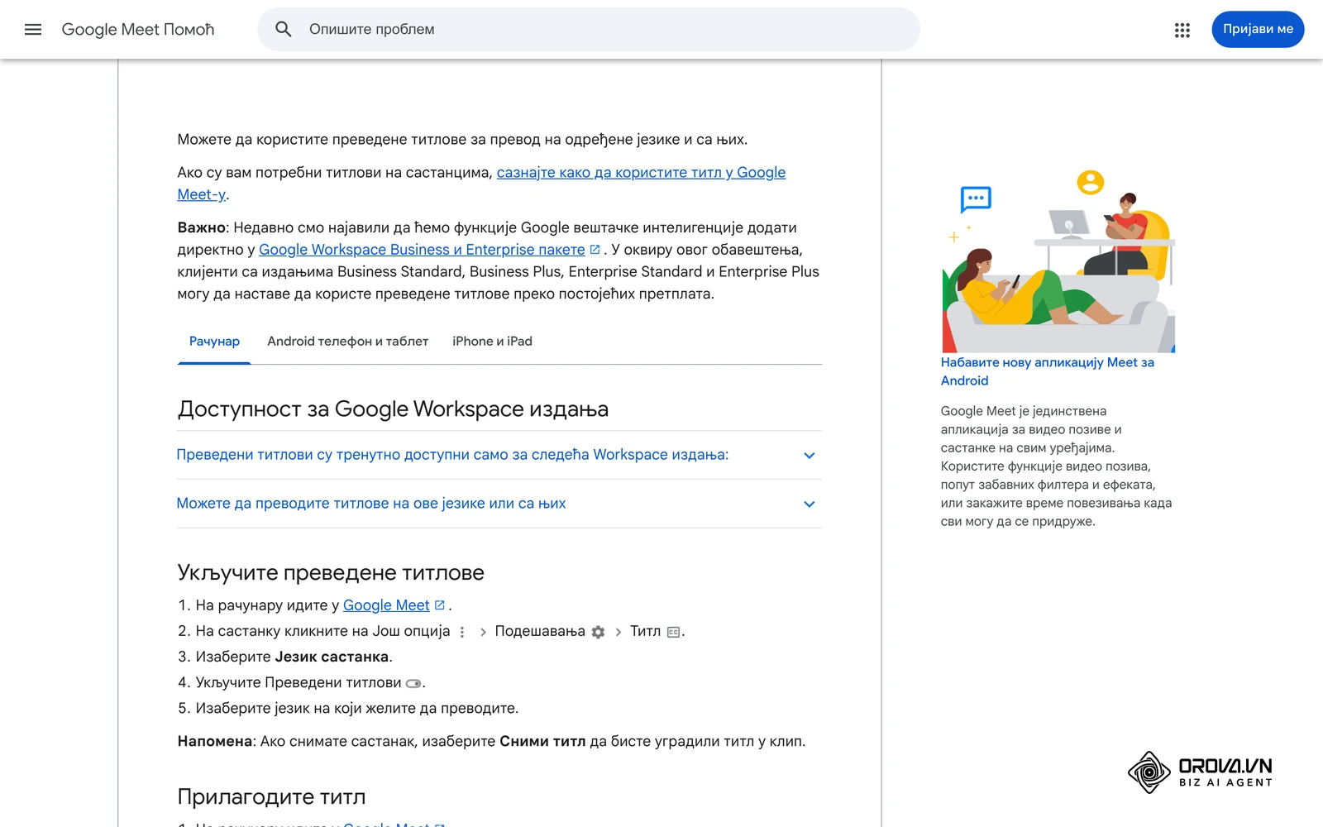Click the Опишите проблем search field
The image size is (1323, 827).
589,30
